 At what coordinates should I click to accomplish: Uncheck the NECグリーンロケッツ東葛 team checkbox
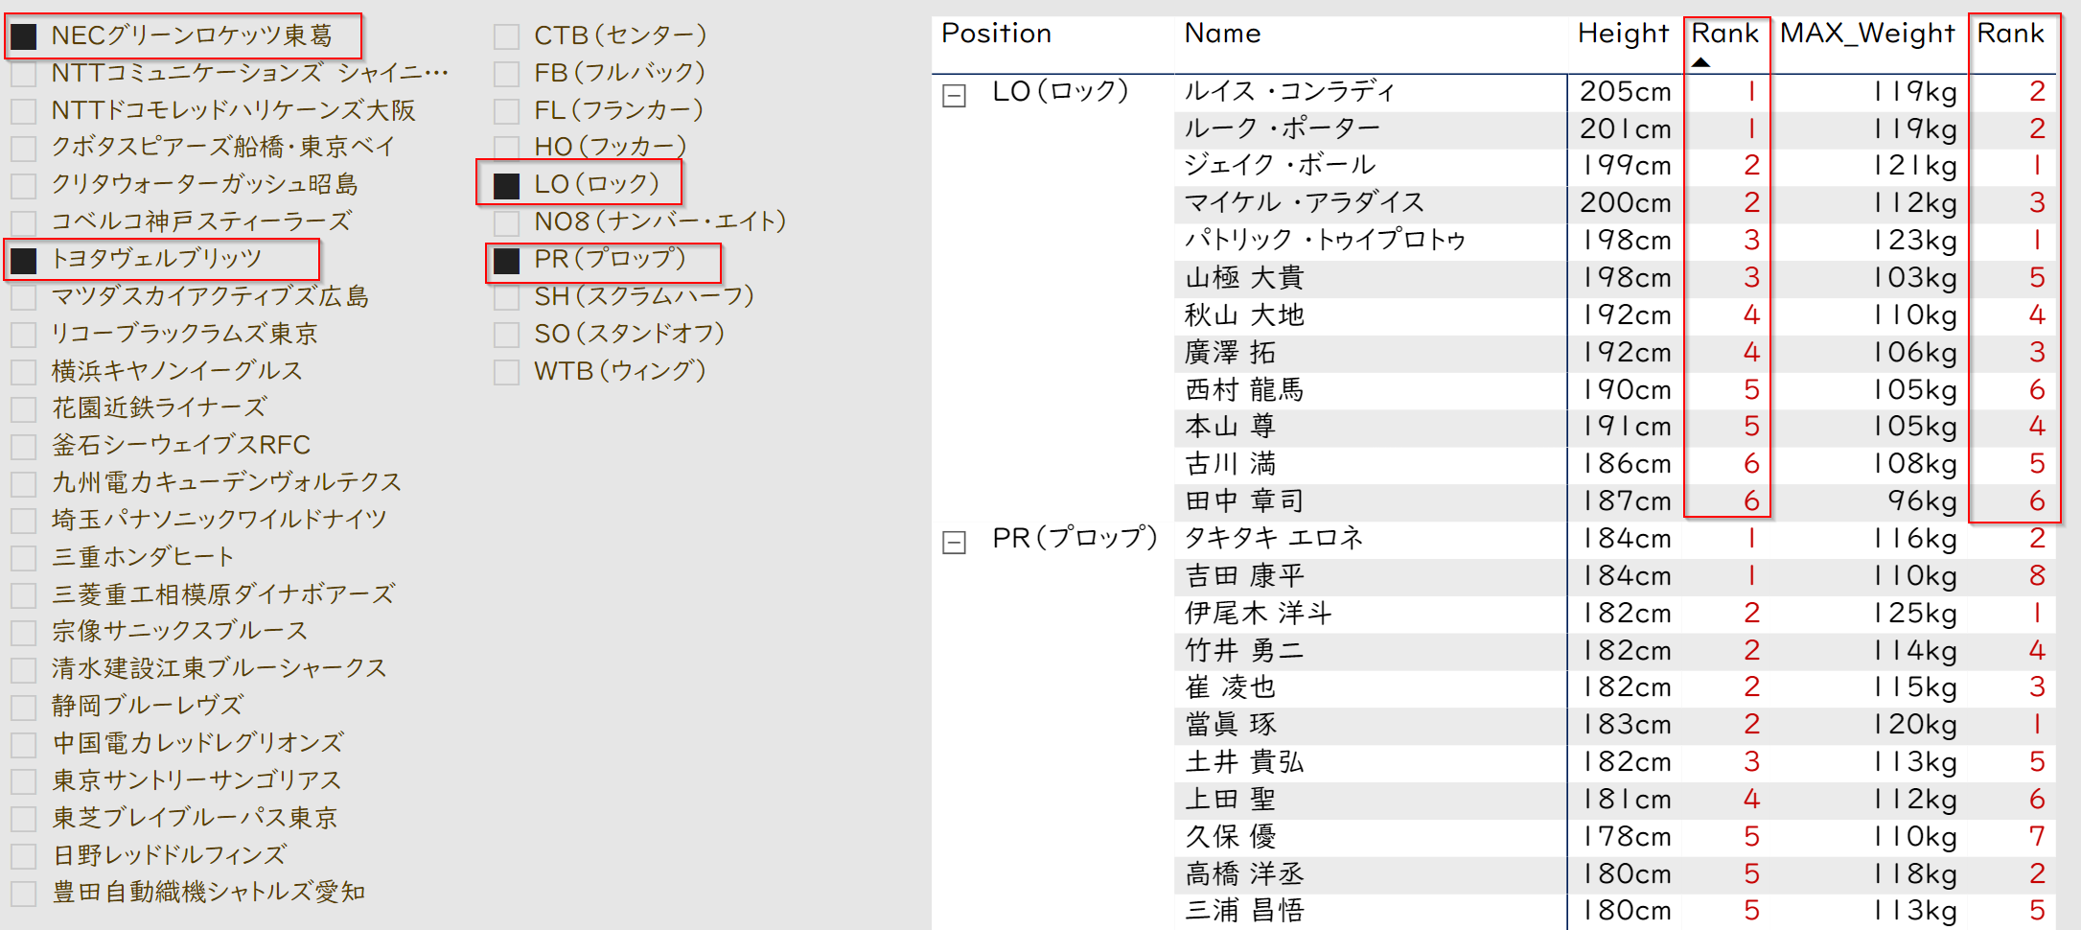click(x=24, y=36)
